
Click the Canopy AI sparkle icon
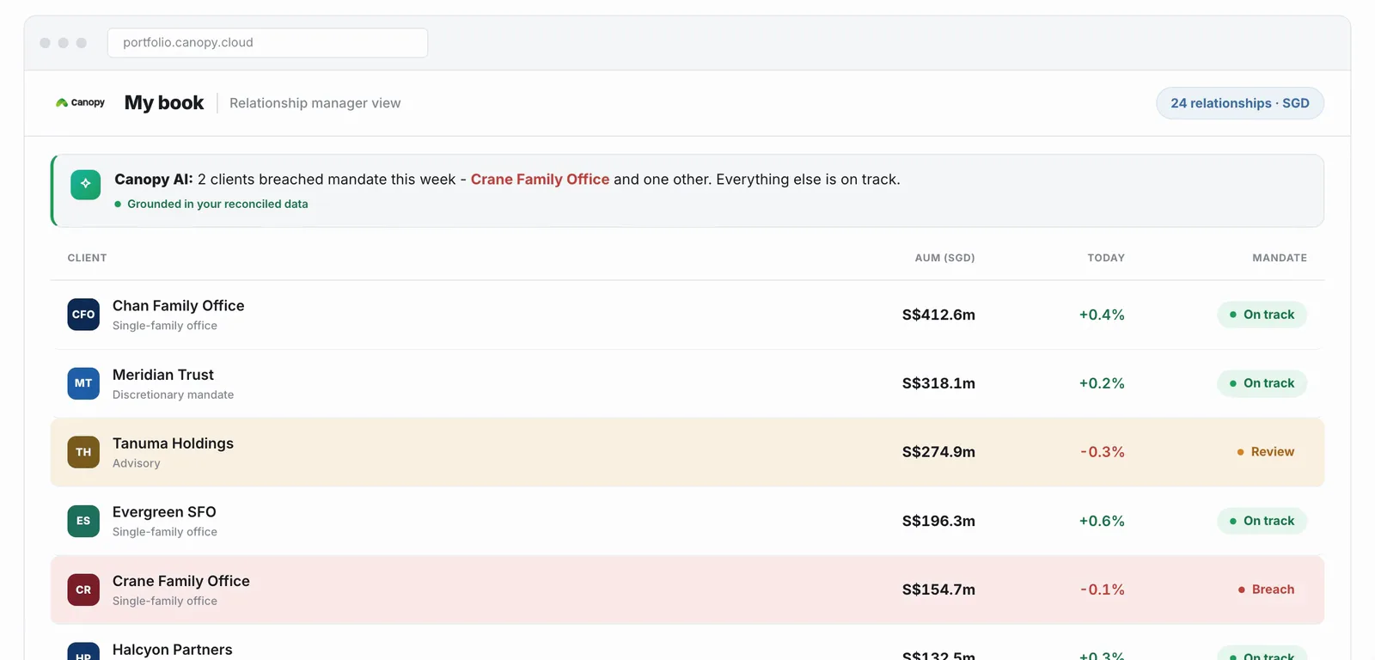(x=86, y=184)
